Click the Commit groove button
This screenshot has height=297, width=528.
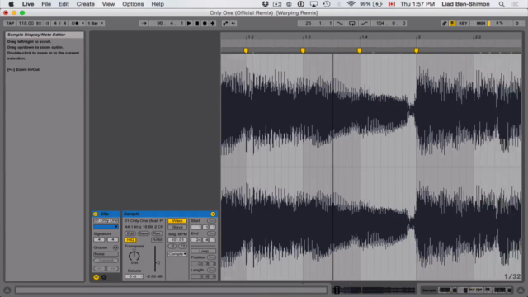[x=106, y=261]
